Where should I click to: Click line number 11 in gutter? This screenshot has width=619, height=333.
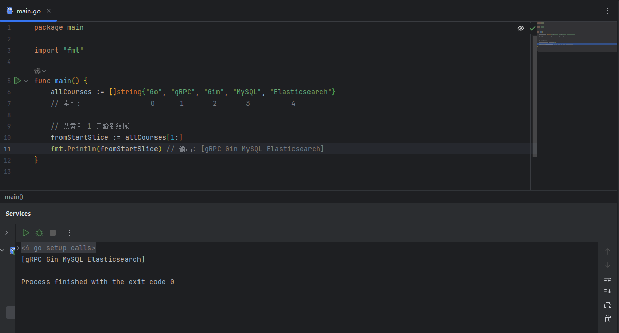click(x=8, y=149)
